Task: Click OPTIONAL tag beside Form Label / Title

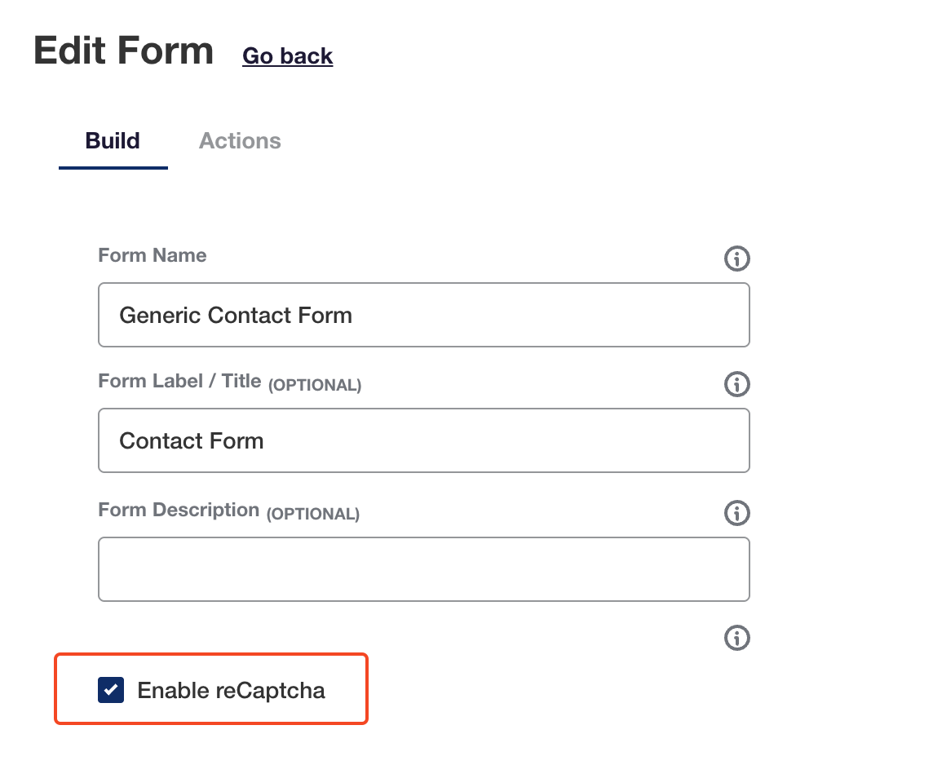Action: pyautogui.click(x=315, y=385)
